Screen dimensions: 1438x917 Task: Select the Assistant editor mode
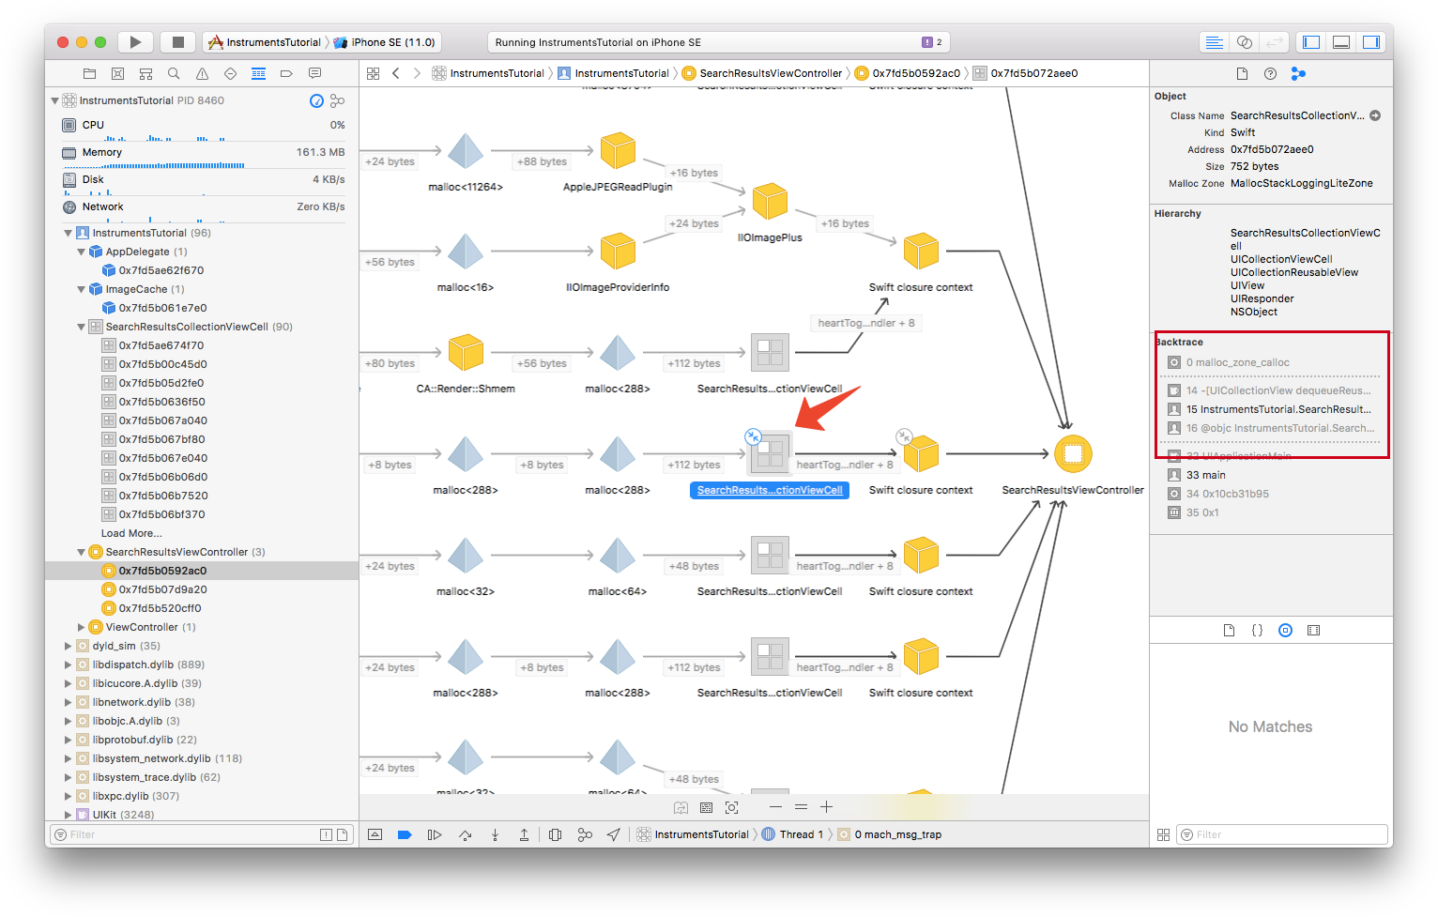[1244, 42]
